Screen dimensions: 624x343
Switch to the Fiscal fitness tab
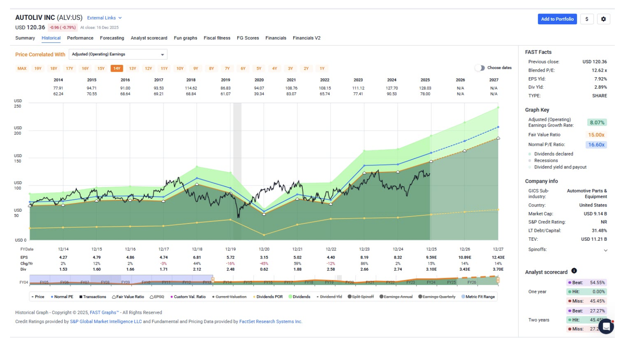point(217,38)
